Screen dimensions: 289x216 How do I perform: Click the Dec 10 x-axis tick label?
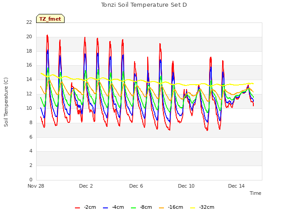pyautogui.click(x=186, y=186)
